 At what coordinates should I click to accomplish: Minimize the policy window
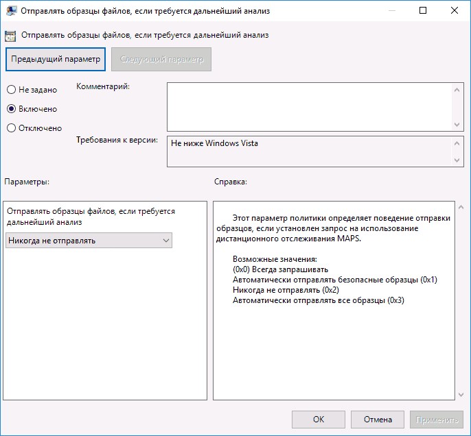click(x=391, y=10)
